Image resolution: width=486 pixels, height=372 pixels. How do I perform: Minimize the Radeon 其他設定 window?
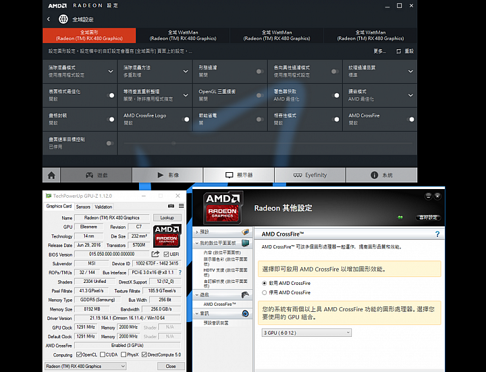(x=428, y=196)
